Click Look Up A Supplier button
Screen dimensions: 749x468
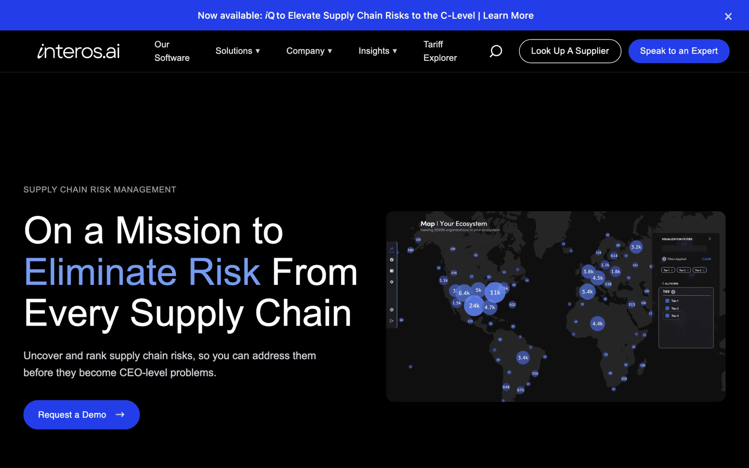[570, 51]
